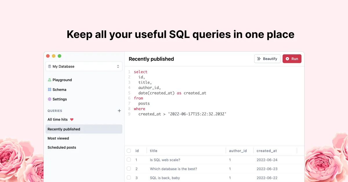Select checkbox for Which database is the best?
The width and height of the screenshot is (348, 182).
(129, 169)
